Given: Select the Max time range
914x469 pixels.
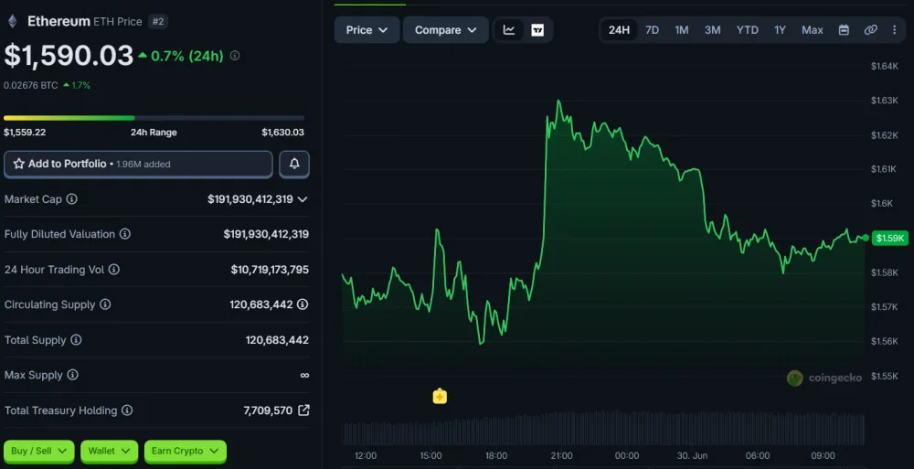Looking at the screenshot, I should pyautogui.click(x=813, y=30).
